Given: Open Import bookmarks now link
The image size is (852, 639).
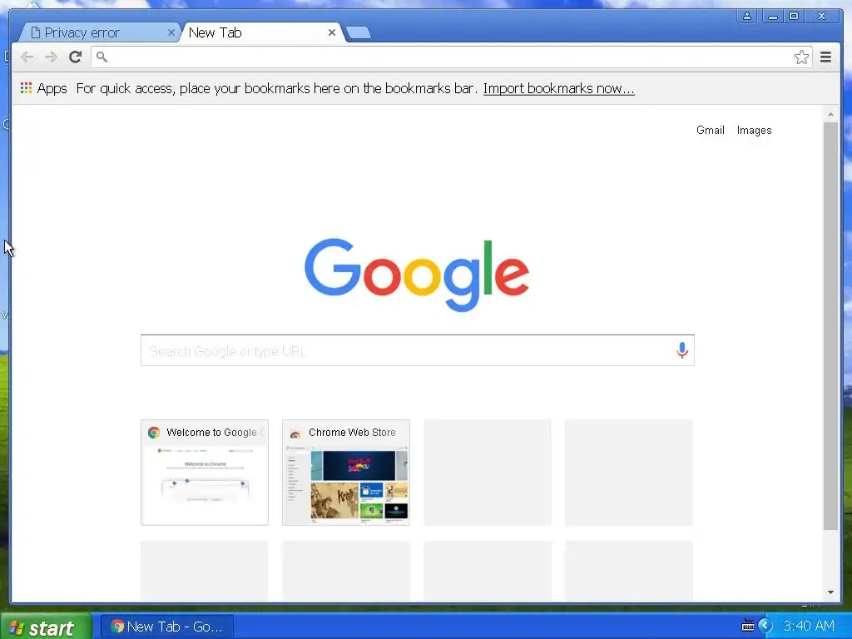Looking at the screenshot, I should click(x=558, y=88).
